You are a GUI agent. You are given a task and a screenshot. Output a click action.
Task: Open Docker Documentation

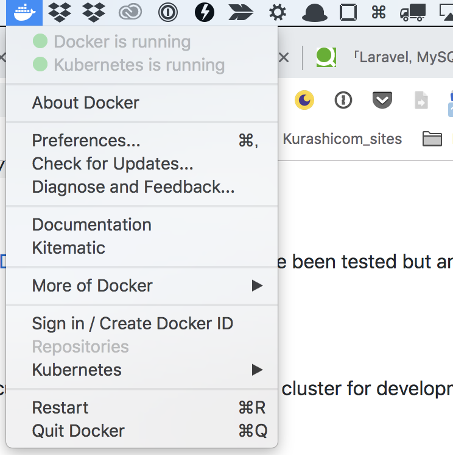(x=142, y=224)
